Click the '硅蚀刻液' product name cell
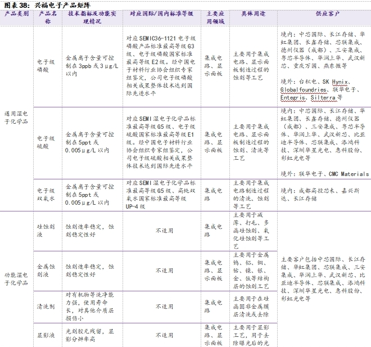 click(x=46, y=231)
